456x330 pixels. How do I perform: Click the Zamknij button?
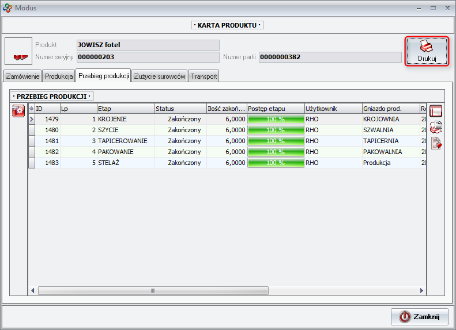(x=420, y=316)
